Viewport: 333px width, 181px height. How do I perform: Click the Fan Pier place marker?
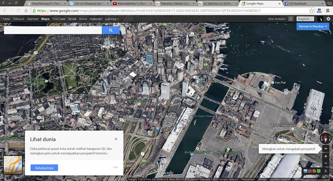[273, 83]
